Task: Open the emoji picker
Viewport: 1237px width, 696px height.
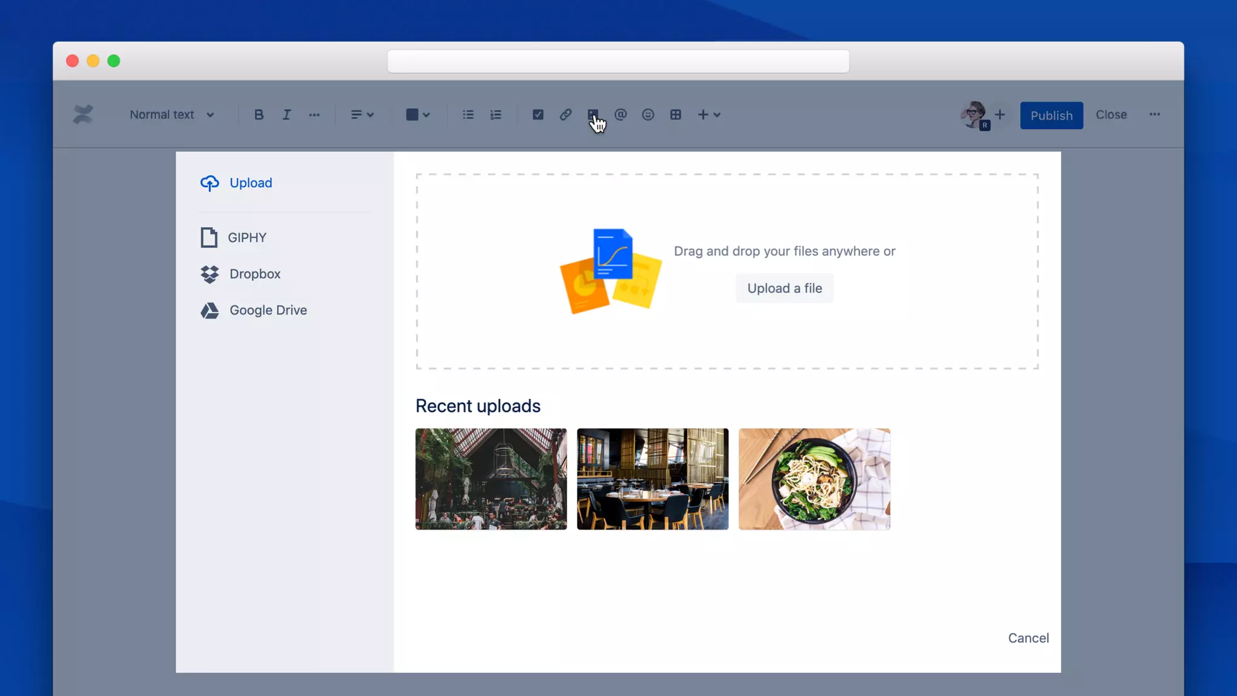Action: [x=648, y=115]
